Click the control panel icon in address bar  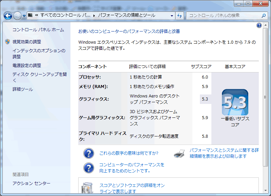pyautogui.click(x=30, y=15)
